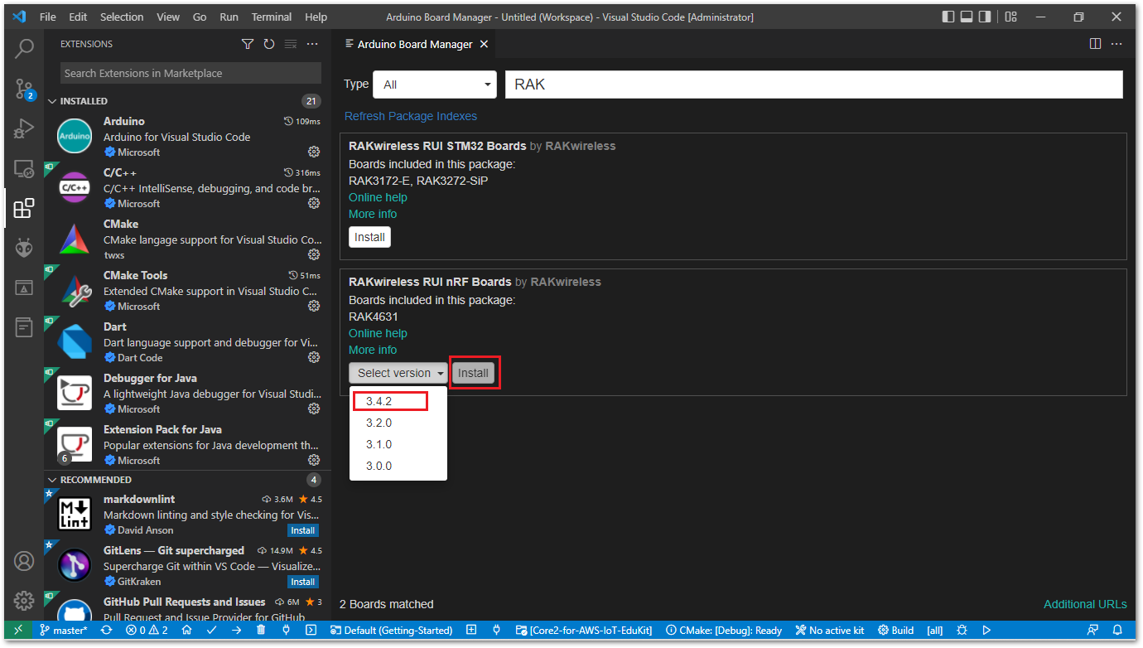Open the Run and Debug view
This screenshot has width=1143, height=648.
point(24,128)
